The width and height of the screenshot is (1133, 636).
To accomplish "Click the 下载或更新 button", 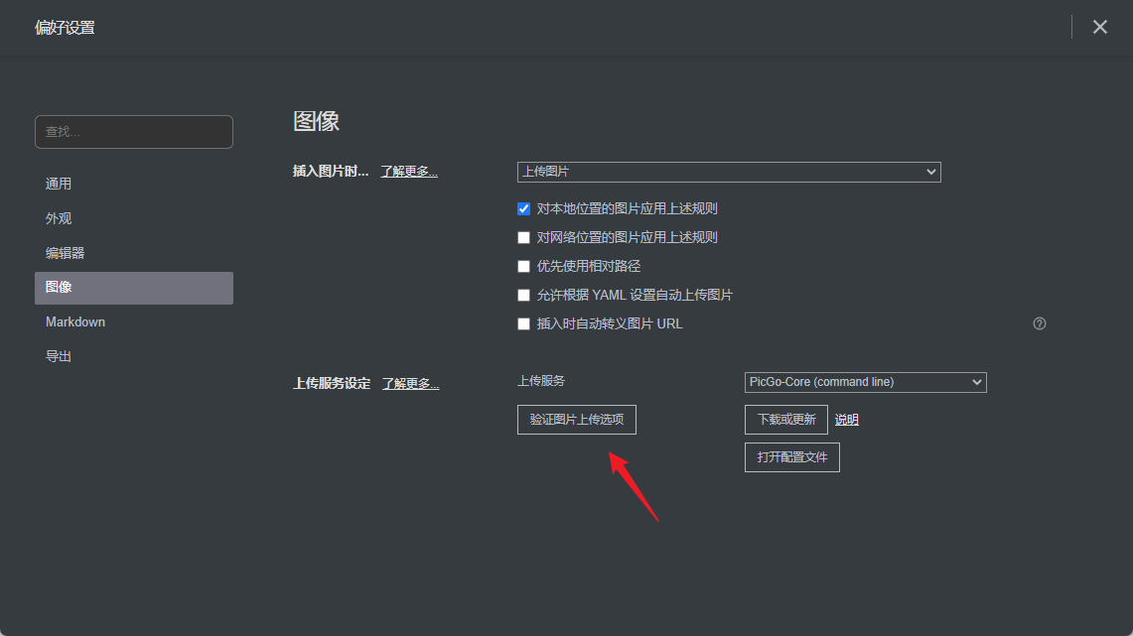I will [x=786, y=420].
